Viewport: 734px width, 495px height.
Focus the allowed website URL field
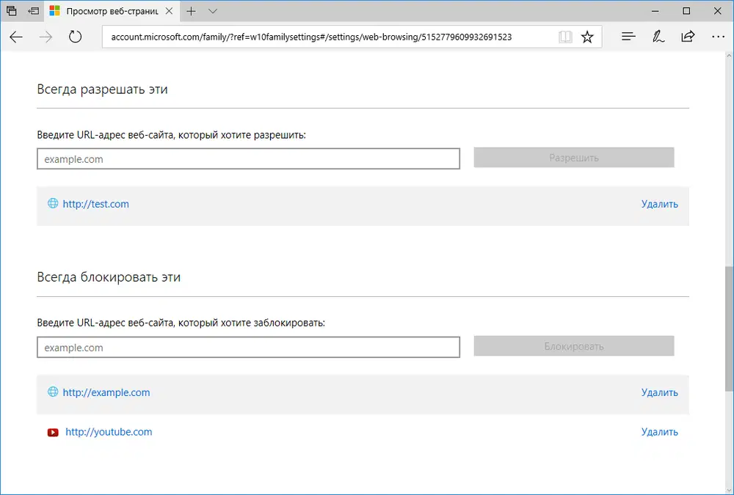coord(248,158)
